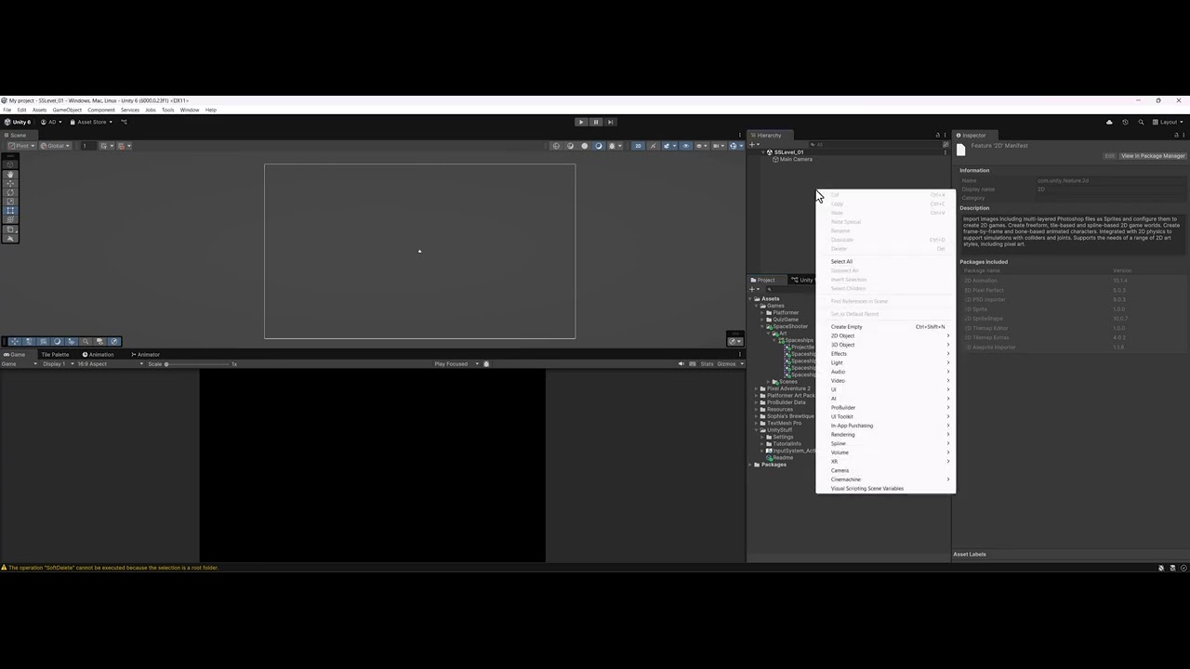Open the Layout dropdown
The width and height of the screenshot is (1190, 669).
(x=1169, y=122)
